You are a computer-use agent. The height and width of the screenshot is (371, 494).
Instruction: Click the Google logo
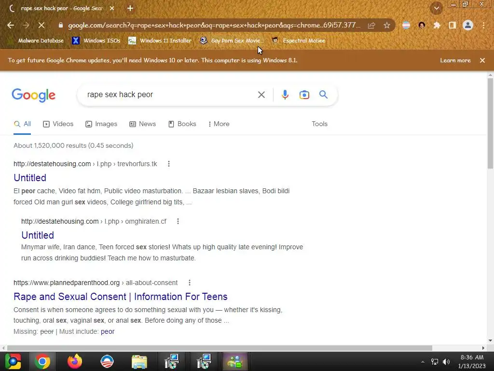coord(34,95)
